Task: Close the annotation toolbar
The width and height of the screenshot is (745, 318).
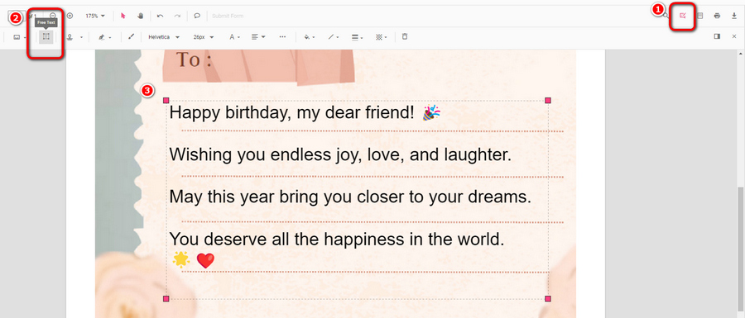Action: coord(734,36)
